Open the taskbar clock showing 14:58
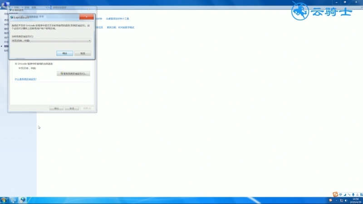Screen dimensions: 363x204 coord(356,200)
